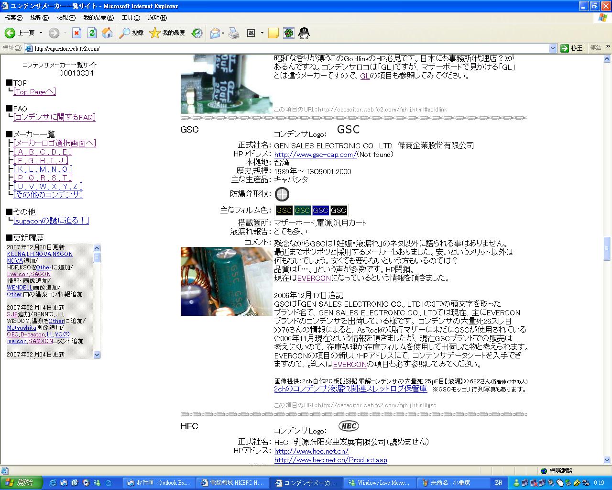Launch Internet Explorer from quick launch
This screenshot has height=490, width=612.
(x=53, y=483)
